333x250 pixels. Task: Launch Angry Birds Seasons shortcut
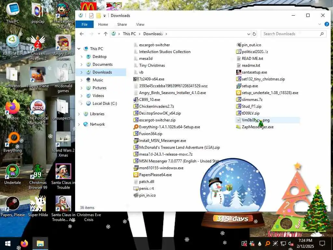63,48
